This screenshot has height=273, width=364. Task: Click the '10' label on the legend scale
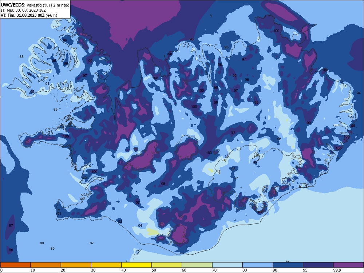[33, 270]
